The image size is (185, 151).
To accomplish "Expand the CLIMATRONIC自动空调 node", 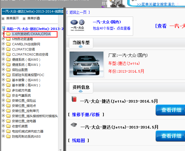I will [3, 54].
